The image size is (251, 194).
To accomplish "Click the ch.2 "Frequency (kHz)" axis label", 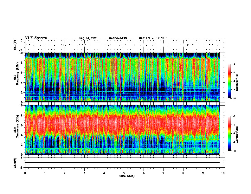I will click(18, 126).
